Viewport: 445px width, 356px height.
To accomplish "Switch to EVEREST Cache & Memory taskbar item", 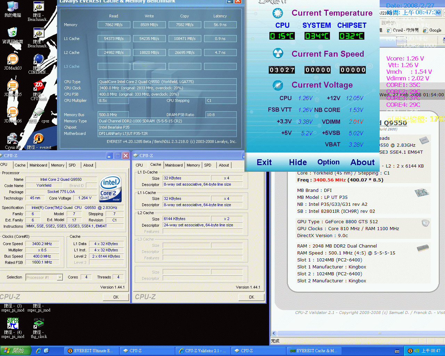I will click(314, 351).
